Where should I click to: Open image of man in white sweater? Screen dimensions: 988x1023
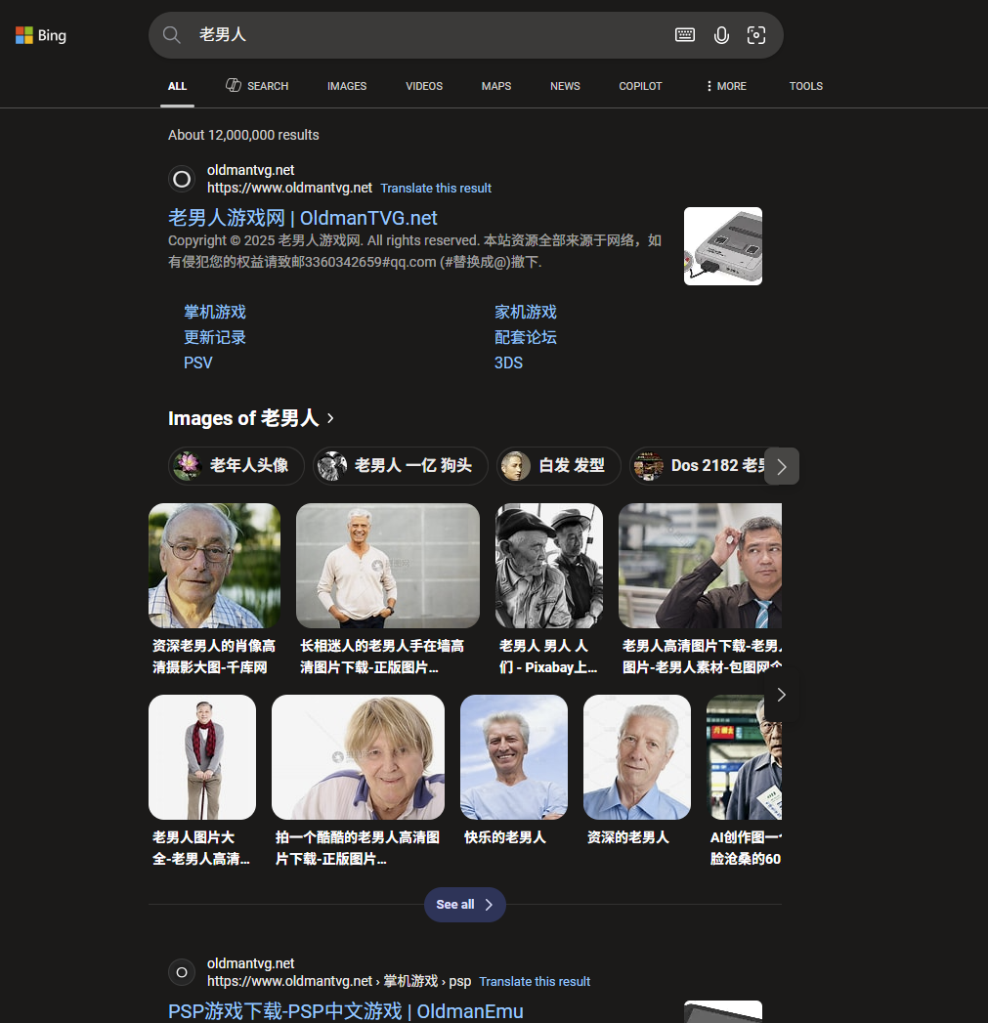click(388, 566)
